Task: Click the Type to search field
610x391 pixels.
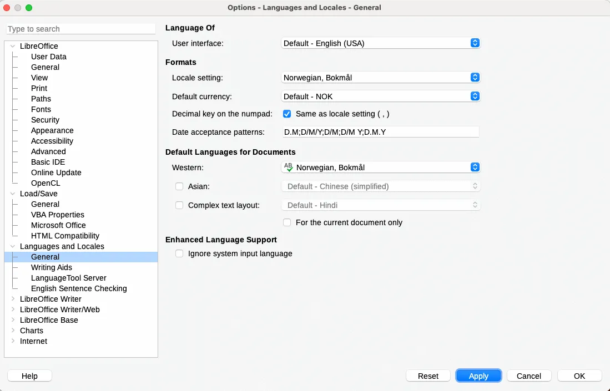Action: pos(81,29)
